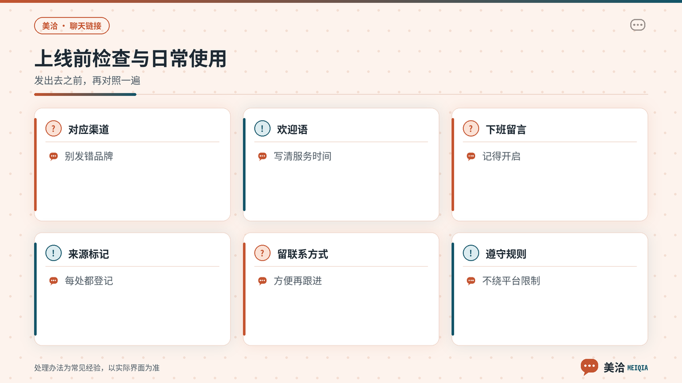Image resolution: width=682 pixels, height=383 pixels.
Task: Click the speech bubble icon next to 写清服务时间
Action: click(x=262, y=157)
